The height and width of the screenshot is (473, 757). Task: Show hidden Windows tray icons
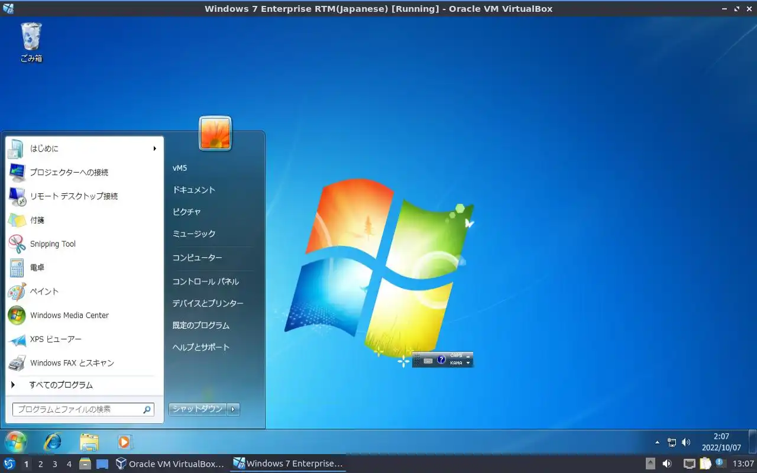[x=657, y=442]
